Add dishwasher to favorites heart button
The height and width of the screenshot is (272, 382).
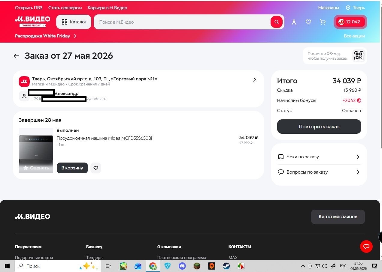point(96,168)
